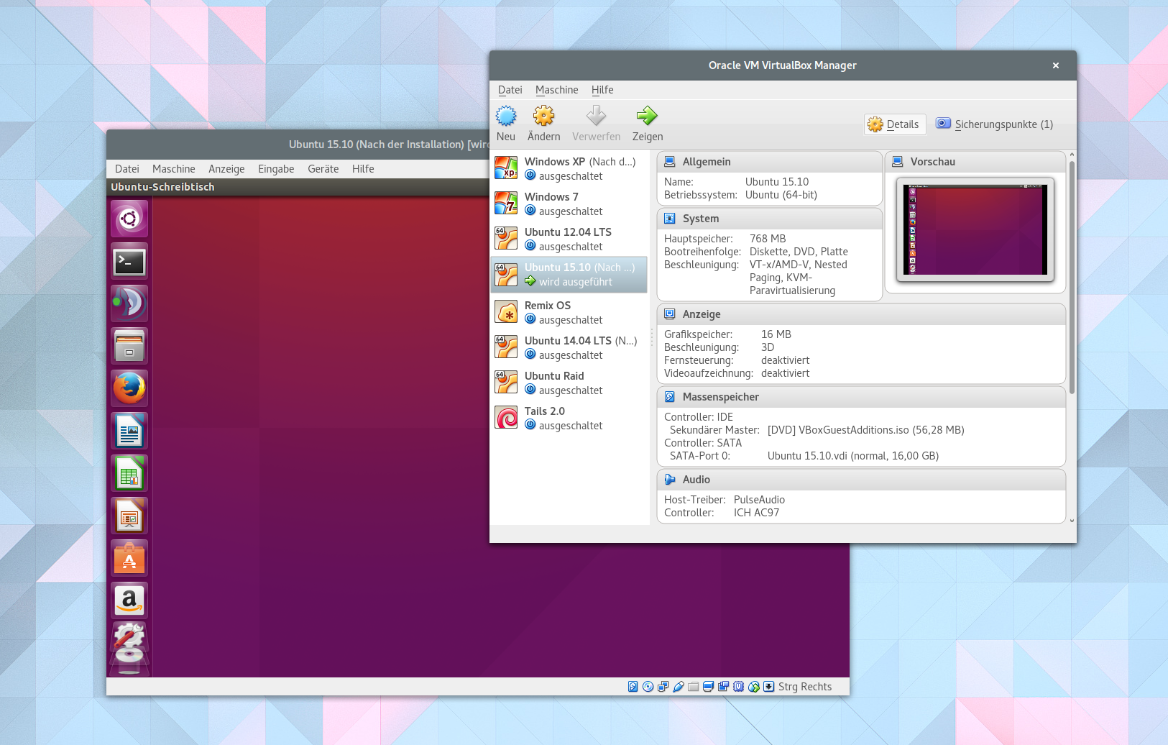This screenshot has height=745, width=1168.
Task: Click the System section header
Action: click(769, 219)
